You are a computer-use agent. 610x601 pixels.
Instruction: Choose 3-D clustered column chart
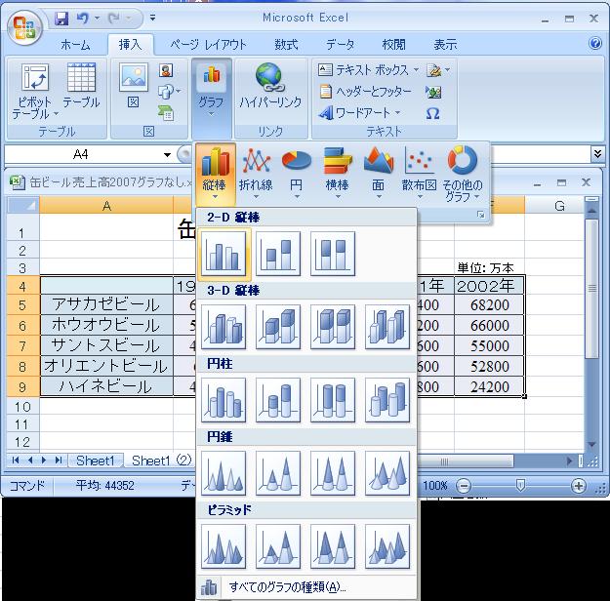224,327
